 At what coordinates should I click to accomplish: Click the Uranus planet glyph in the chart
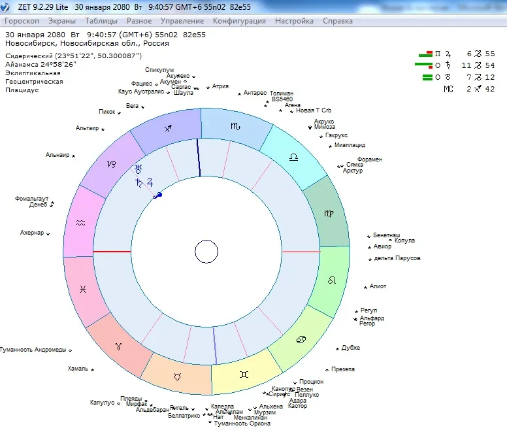tap(137, 168)
